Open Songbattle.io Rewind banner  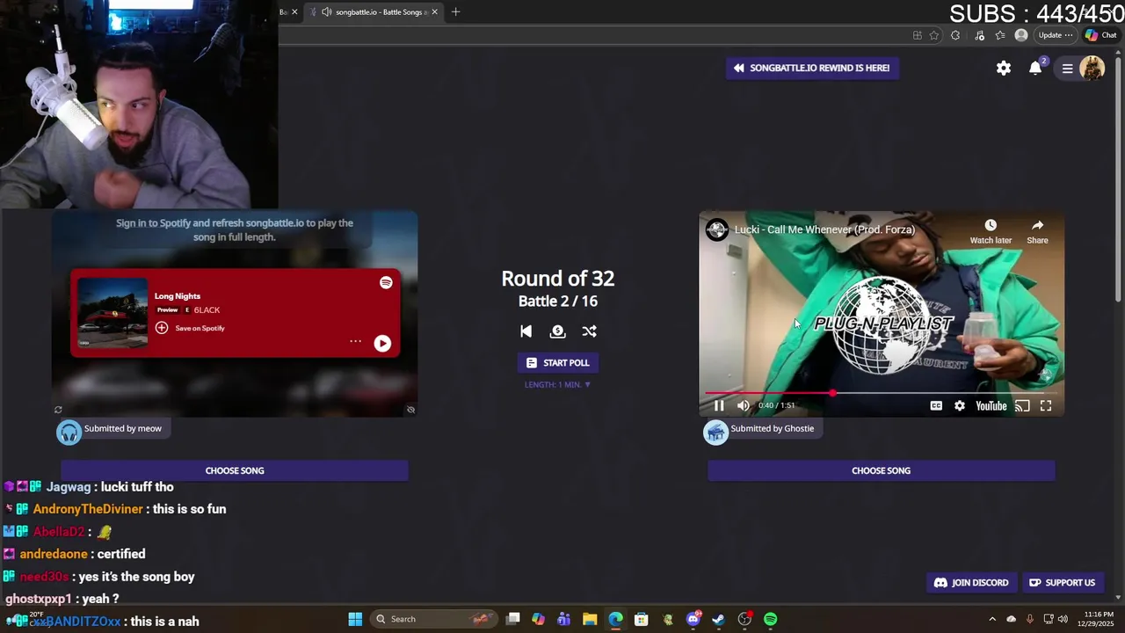click(812, 68)
